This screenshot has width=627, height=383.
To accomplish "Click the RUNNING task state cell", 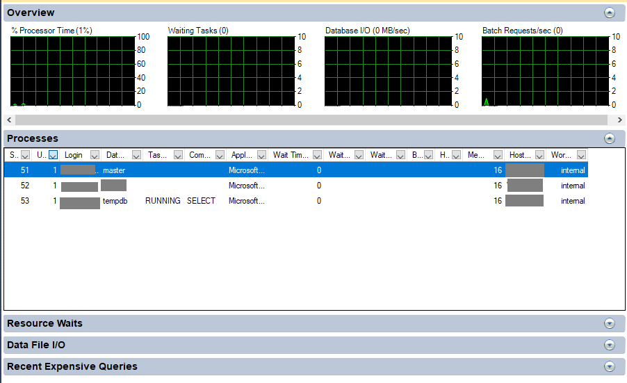I will pyautogui.click(x=163, y=201).
